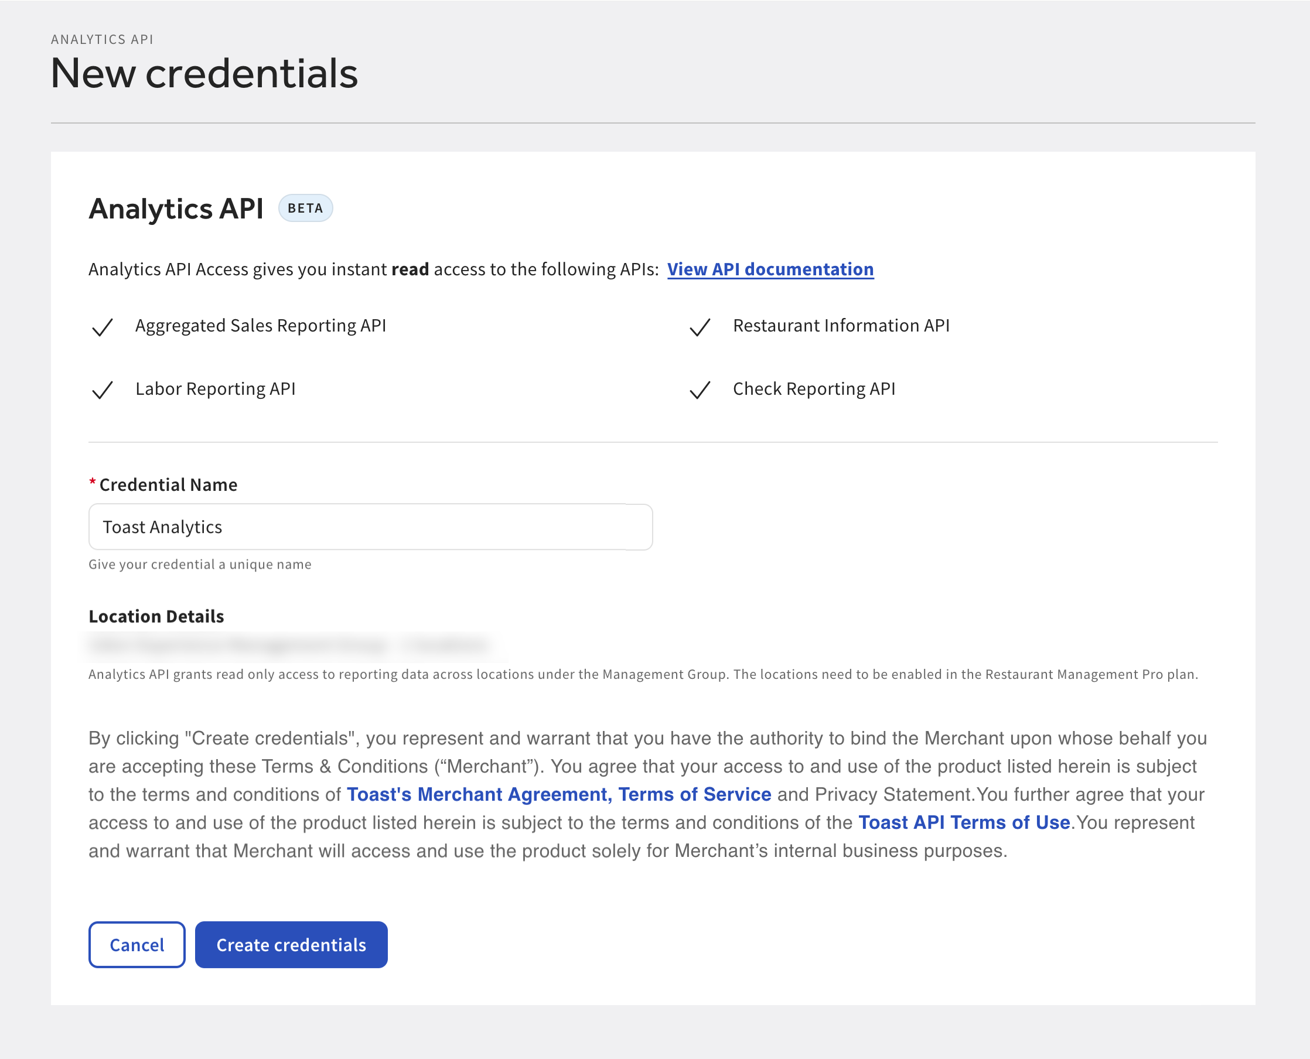Click the 'ANALYTICS API' breadcrumb label
Screen dimensions: 1310x1059
click(102, 40)
